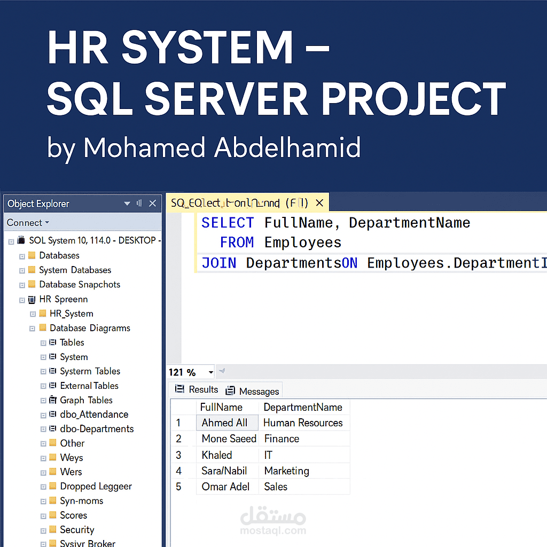Close the Object Explorer panel
This screenshot has height=547, width=547.
click(x=152, y=204)
